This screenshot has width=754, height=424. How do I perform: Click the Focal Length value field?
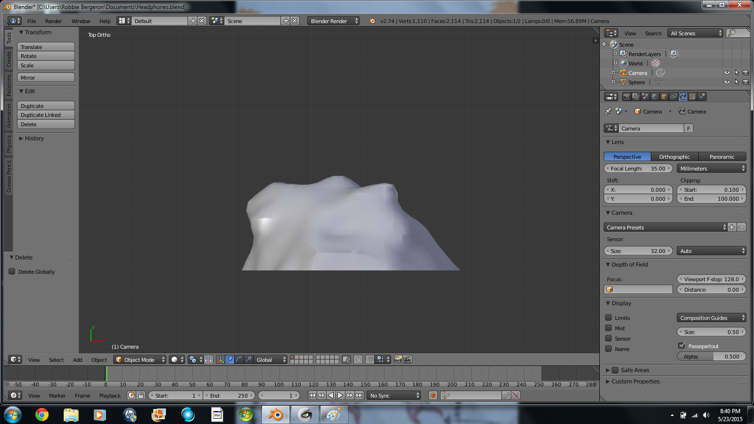pos(638,168)
